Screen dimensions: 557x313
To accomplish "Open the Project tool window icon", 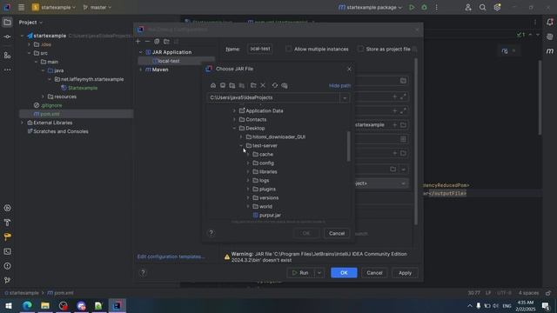I will coord(7,23).
